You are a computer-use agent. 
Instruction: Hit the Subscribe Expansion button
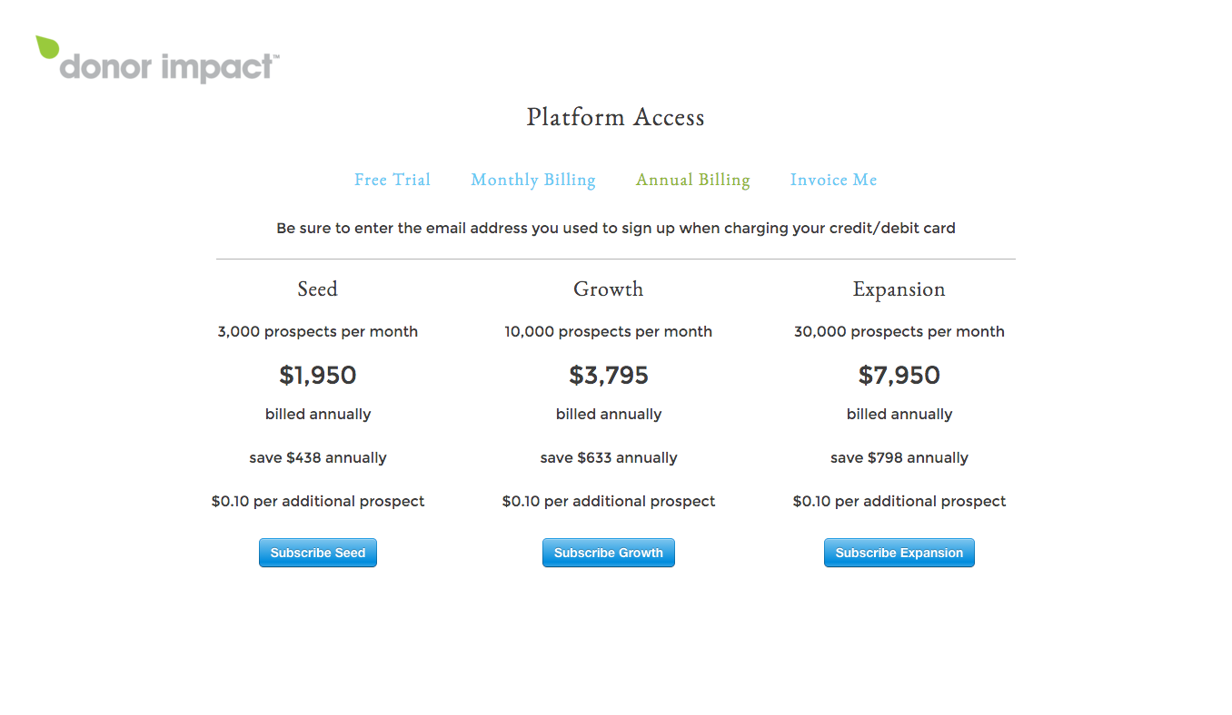[x=899, y=553]
